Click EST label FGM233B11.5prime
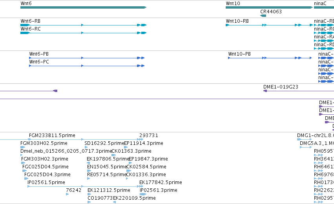The image size is (334, 204). [x=52, y=135]
